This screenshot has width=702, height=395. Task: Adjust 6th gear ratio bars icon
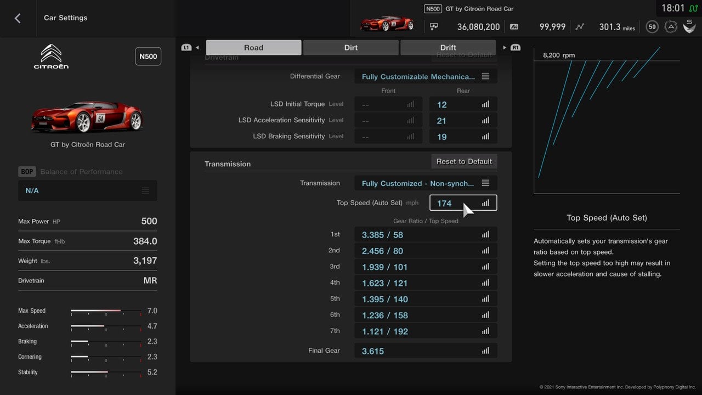coord(485,315)
